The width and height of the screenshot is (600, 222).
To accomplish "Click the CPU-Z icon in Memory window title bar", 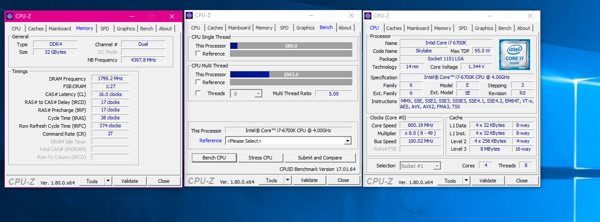I will [x=10, y=16].
